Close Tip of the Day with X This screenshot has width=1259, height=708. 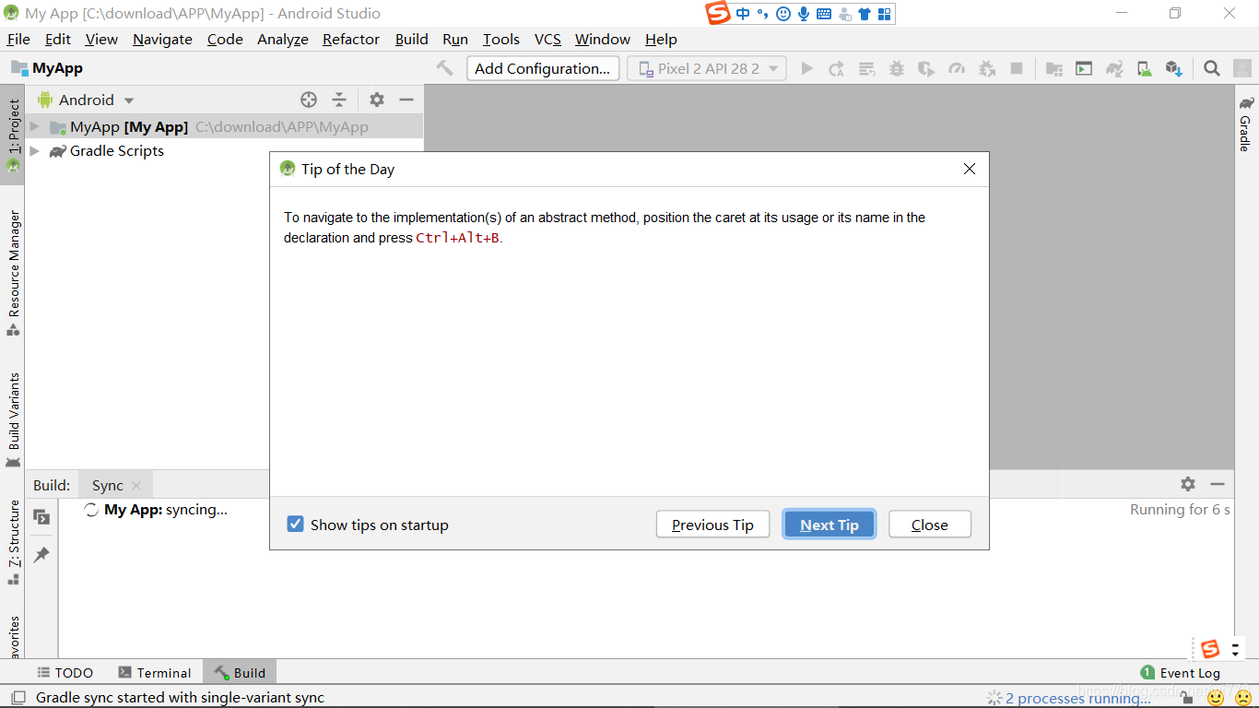969,169
